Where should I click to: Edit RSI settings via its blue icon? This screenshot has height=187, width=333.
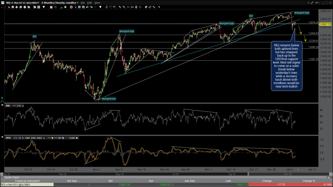pyautogui.click(x=23, y=105)
